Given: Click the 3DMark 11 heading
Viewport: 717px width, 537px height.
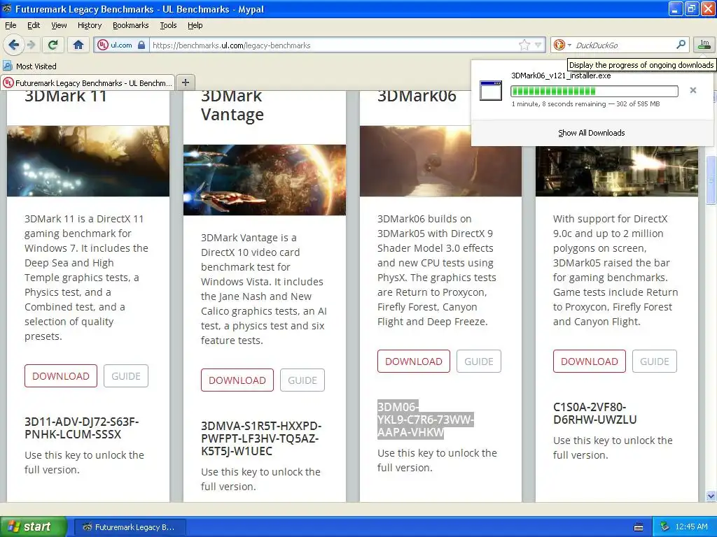Looking at the screenshot, I should tap(66, 96).
